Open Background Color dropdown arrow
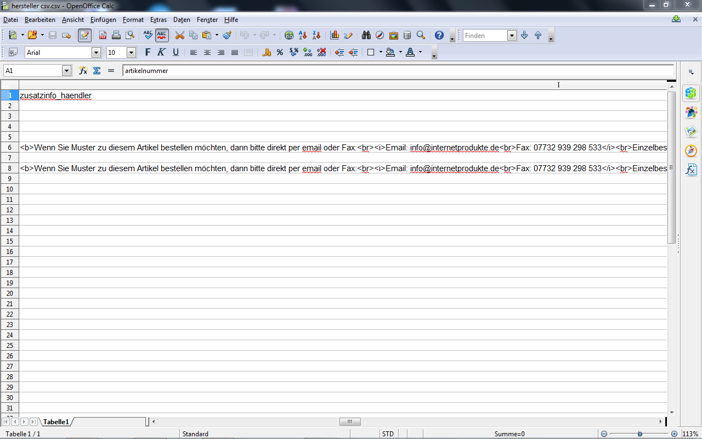Screen dimensions: 702x439 click(400, 52)
